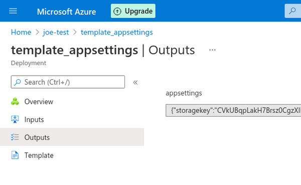The width and height of the screenshot is (301, 185).
Task: Click the Template document icon
Action: 15,155
